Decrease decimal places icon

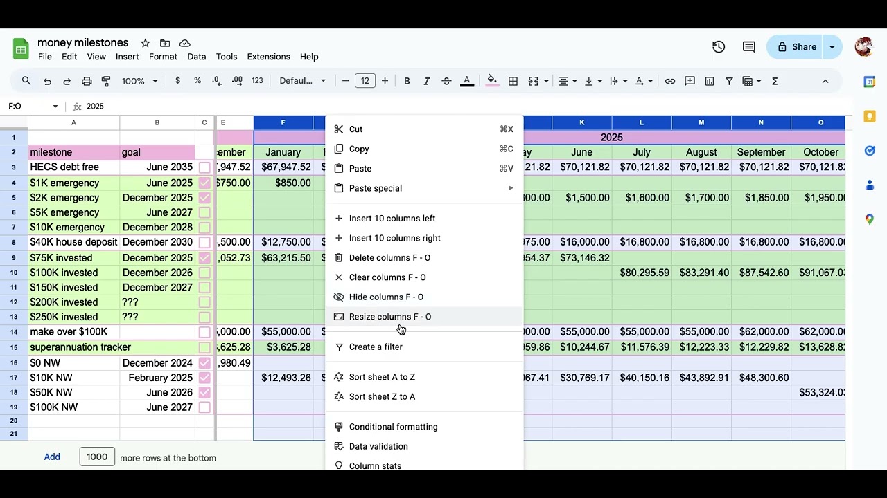[217, 81]
